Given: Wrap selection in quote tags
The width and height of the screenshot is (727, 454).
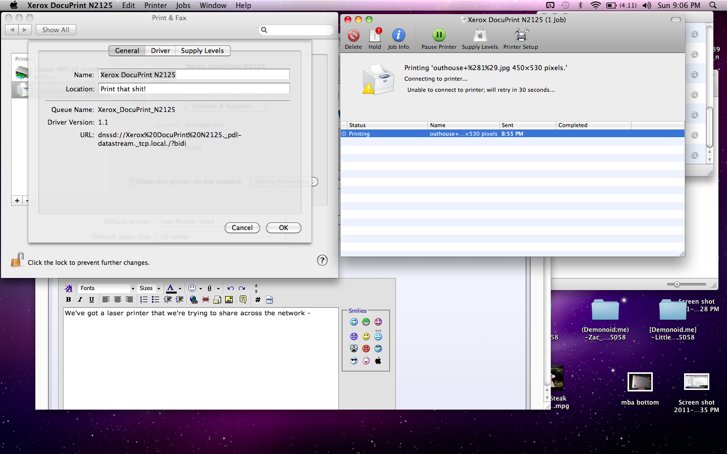Looking at the screenshot, I should (x=243, y=300).
